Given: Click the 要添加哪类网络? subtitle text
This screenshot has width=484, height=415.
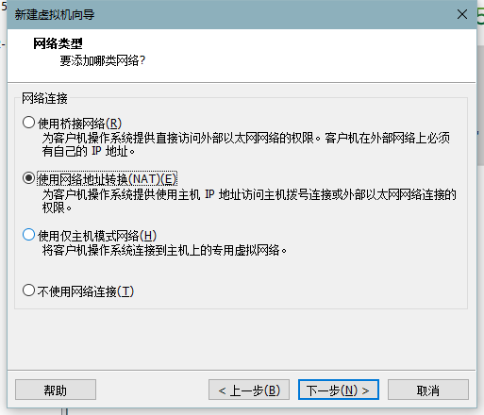Looking at the screenshot, I should 103,60.
